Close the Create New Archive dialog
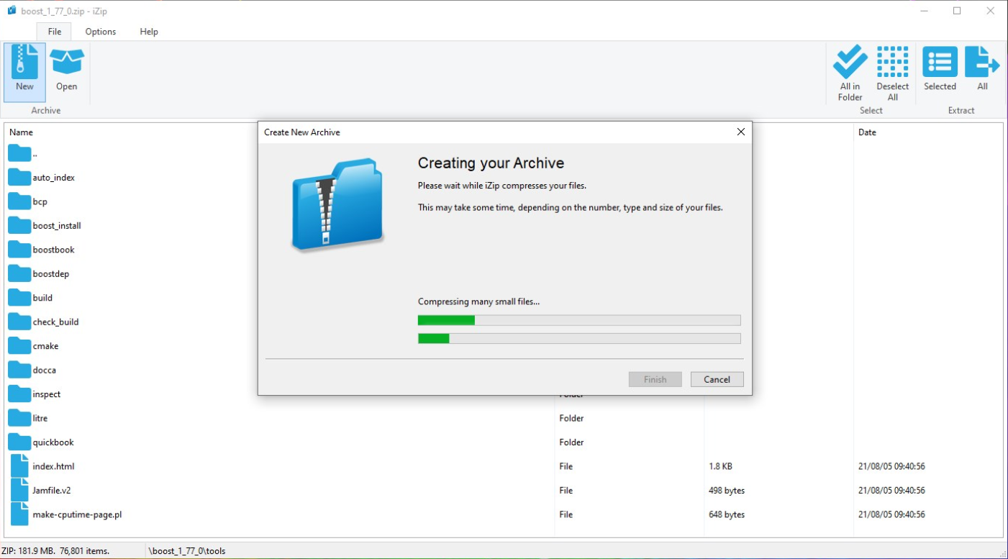 tap(741, 132)
